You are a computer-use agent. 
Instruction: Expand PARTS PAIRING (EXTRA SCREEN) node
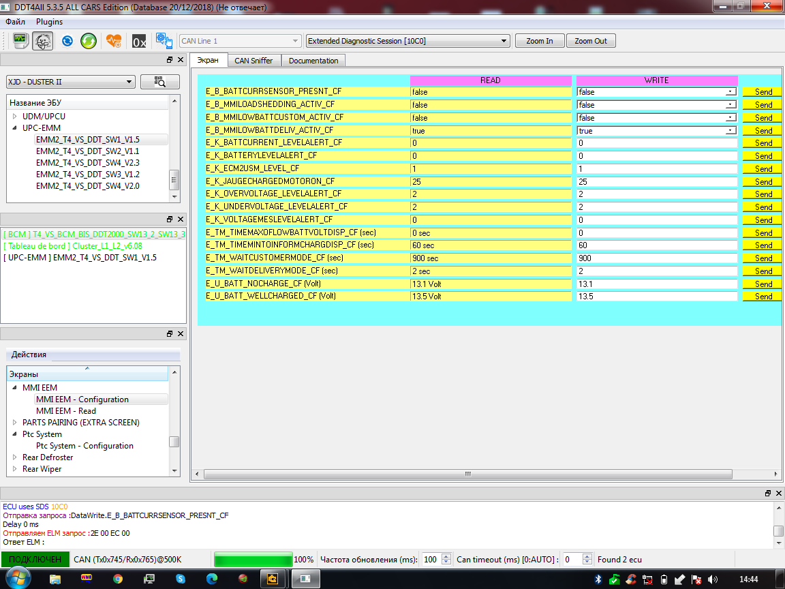[14, 422]
